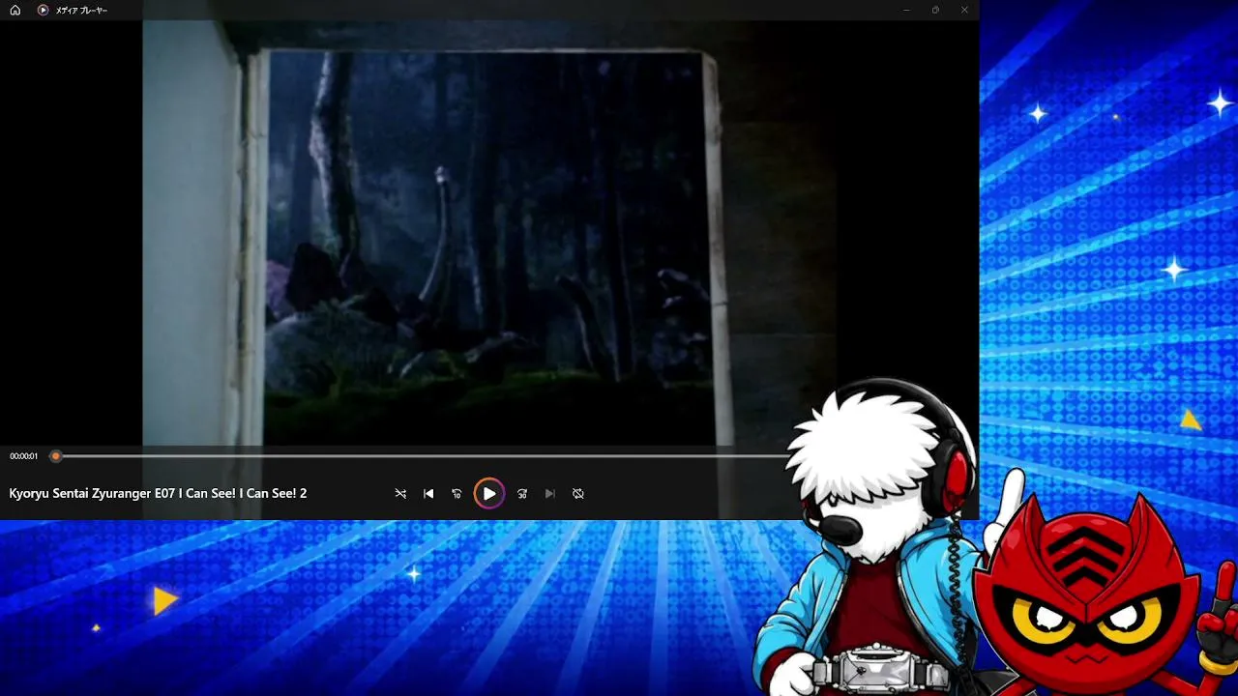Minimize the Media Player window

click(x=906, y=10)
